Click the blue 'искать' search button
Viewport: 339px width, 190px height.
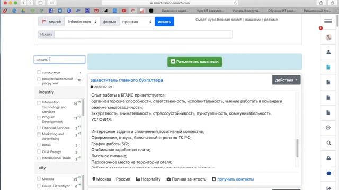(164, 22)
